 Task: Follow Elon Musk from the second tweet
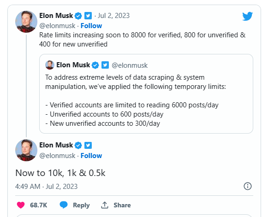[x=91, y=156]
